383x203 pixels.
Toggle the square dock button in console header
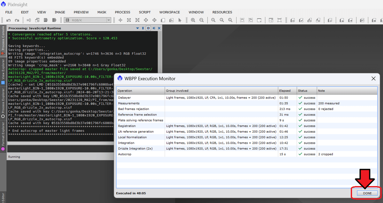coord(148,28)
